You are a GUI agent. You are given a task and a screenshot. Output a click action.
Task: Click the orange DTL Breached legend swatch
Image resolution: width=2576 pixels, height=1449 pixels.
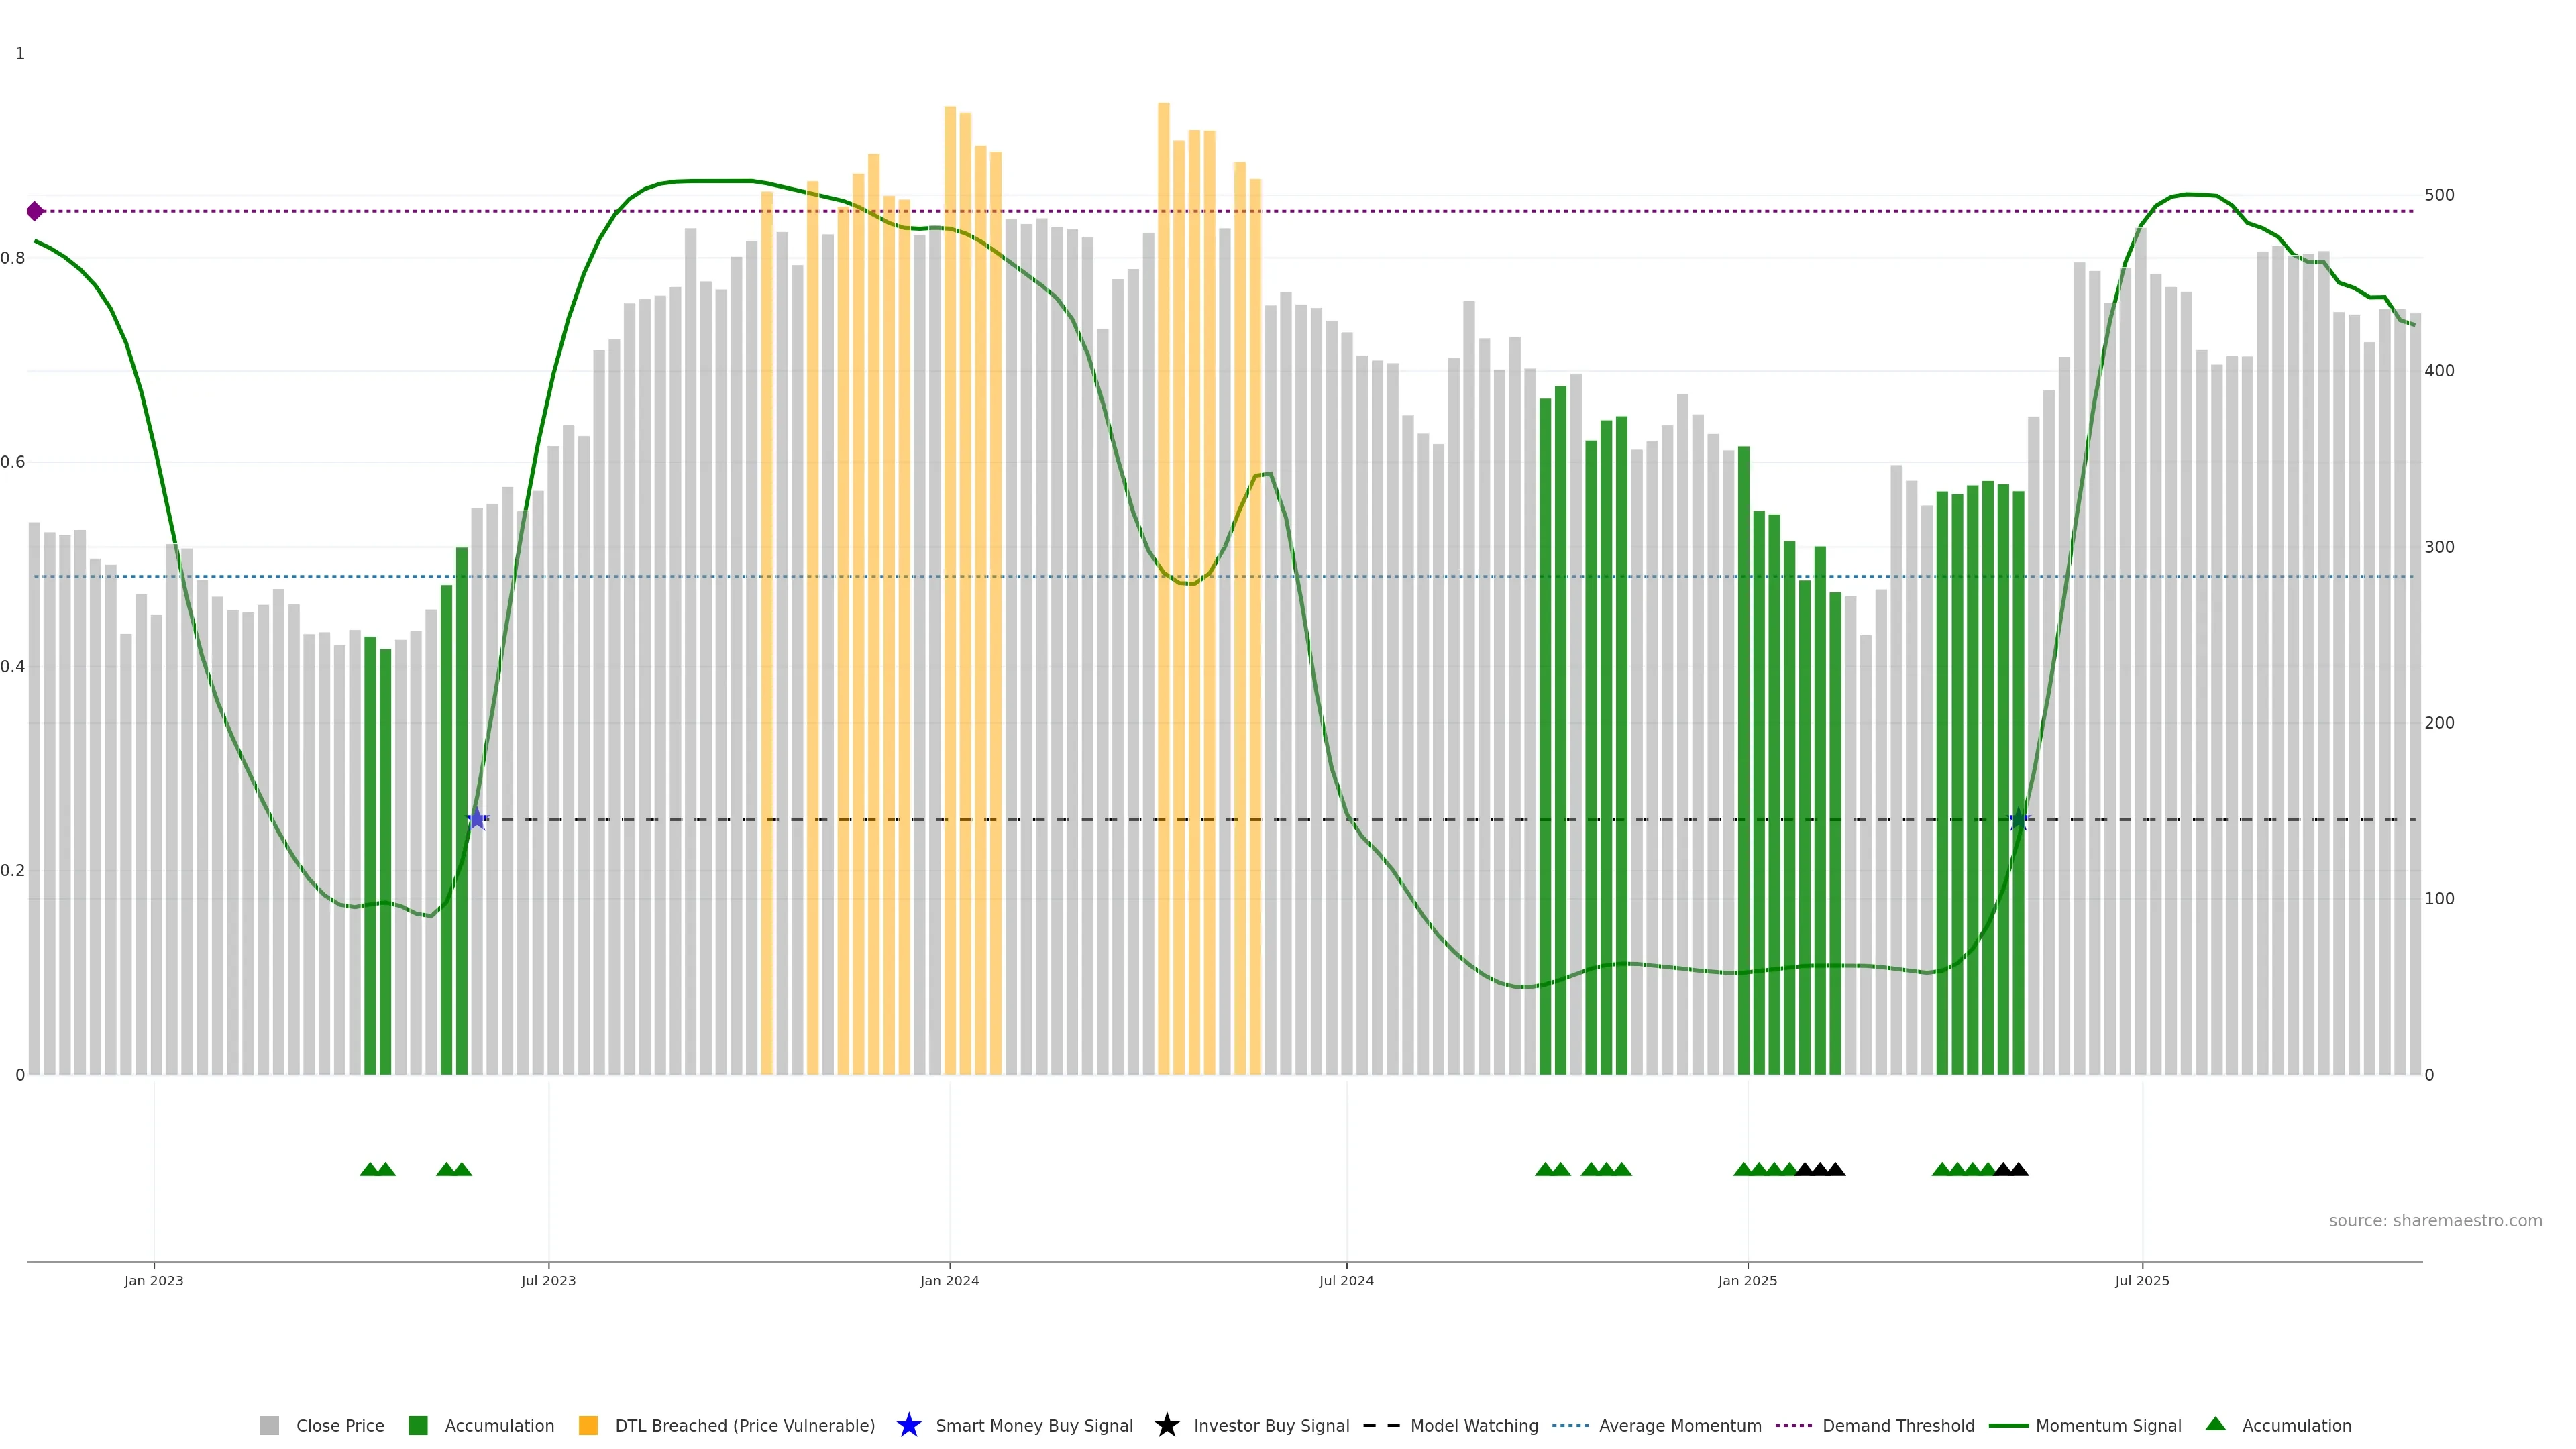[x=588, y=1426]
